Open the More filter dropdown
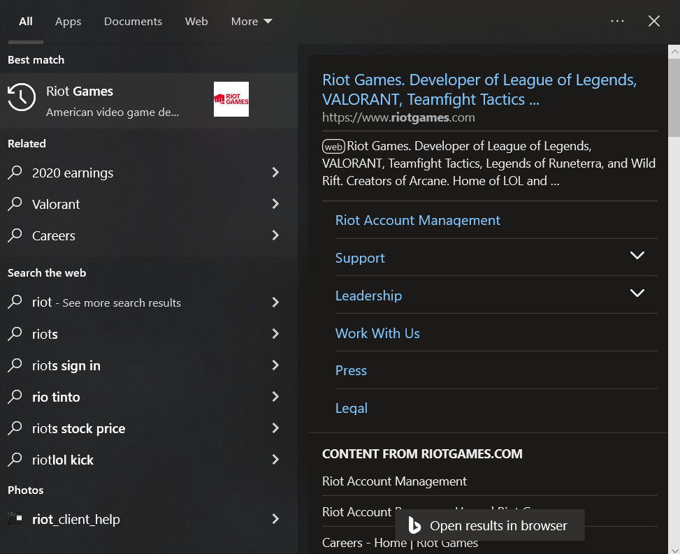The width and height of the screenshot is (680, 554). (252, 21)
